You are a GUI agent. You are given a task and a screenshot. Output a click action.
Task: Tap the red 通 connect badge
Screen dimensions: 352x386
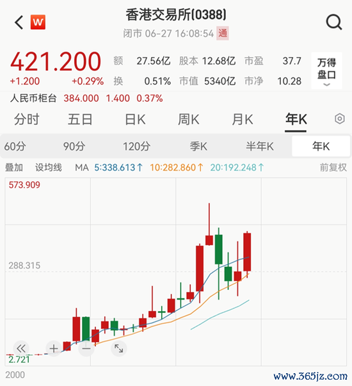pos(223,33)
